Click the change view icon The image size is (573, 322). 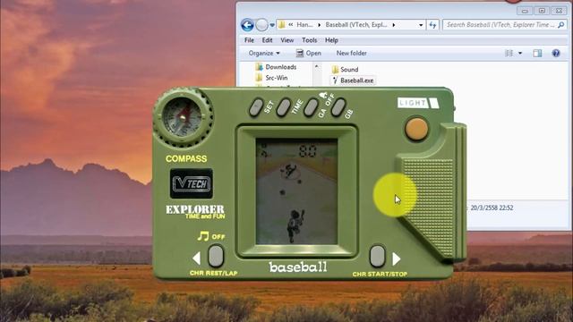tap(509, 54)
